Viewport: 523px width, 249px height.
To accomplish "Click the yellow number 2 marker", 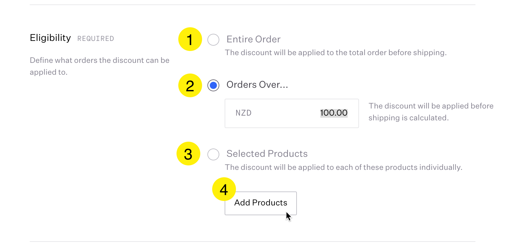I will click(190, 85).
